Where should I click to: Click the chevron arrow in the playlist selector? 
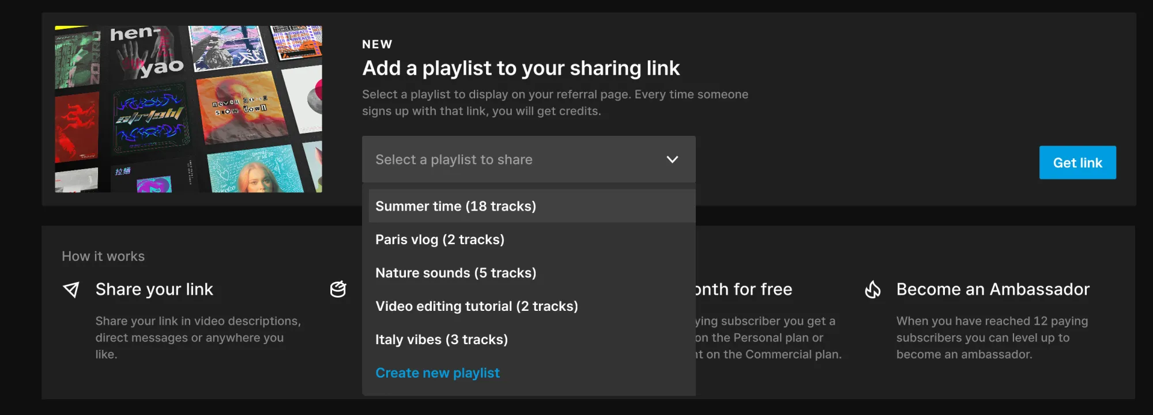[x=672, y=159]
